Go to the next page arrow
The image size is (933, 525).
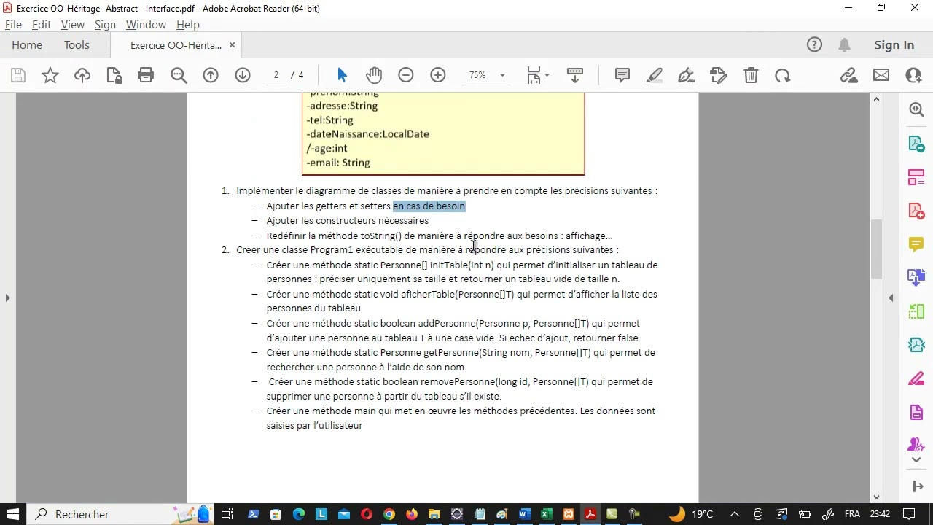(243, 75)
